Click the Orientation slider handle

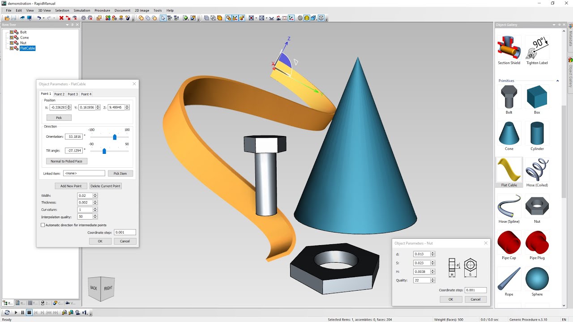point(115,137)
